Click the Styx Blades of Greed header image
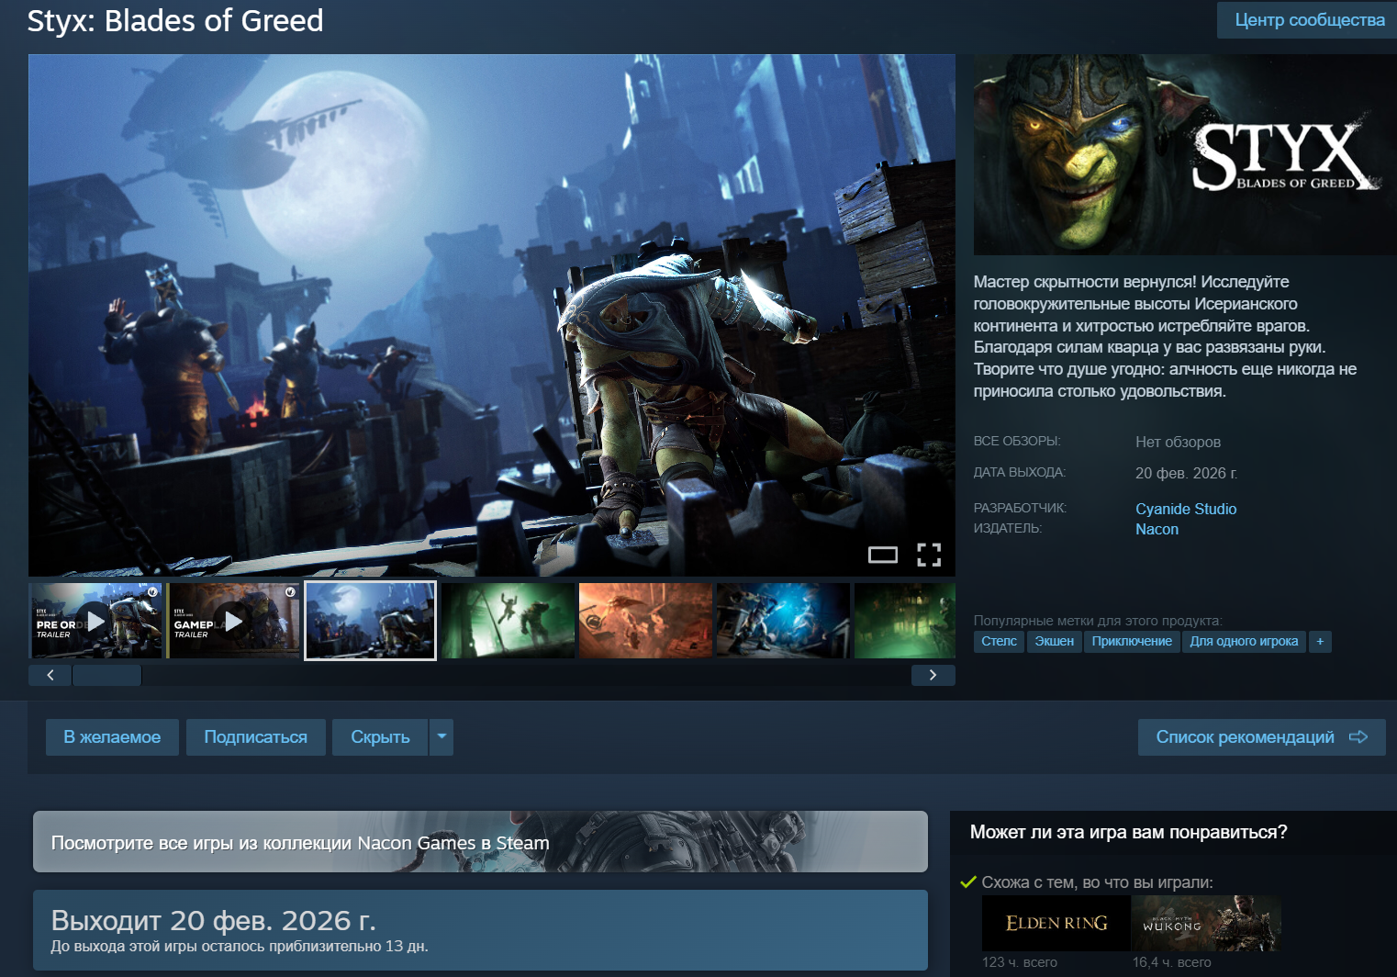This screenshot has height=977, width=1397. [x=1185, y=154]
